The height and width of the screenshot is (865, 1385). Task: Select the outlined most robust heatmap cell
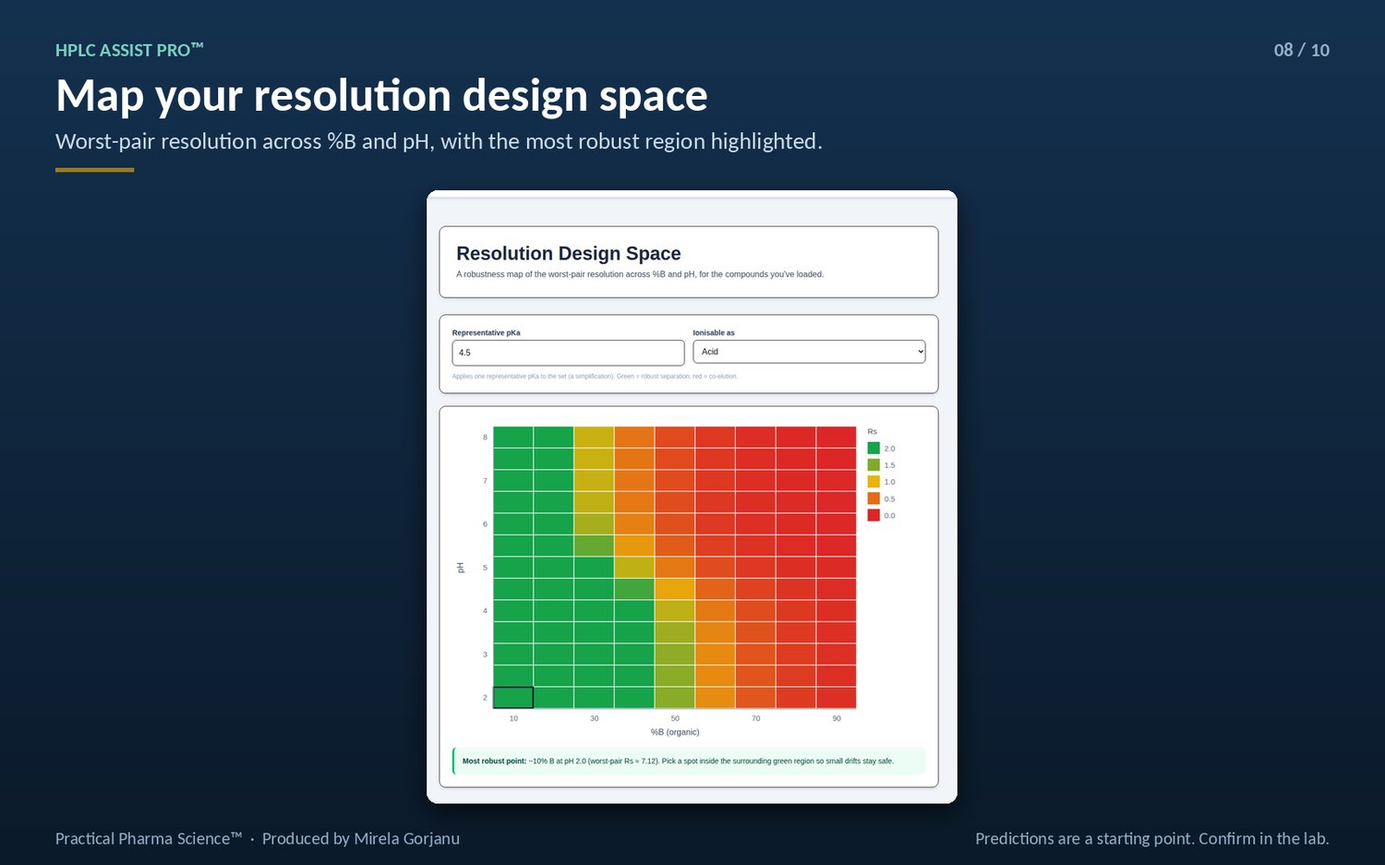[x=513, y=698]
